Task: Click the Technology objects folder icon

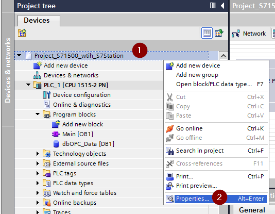Action: coord(47,154)
